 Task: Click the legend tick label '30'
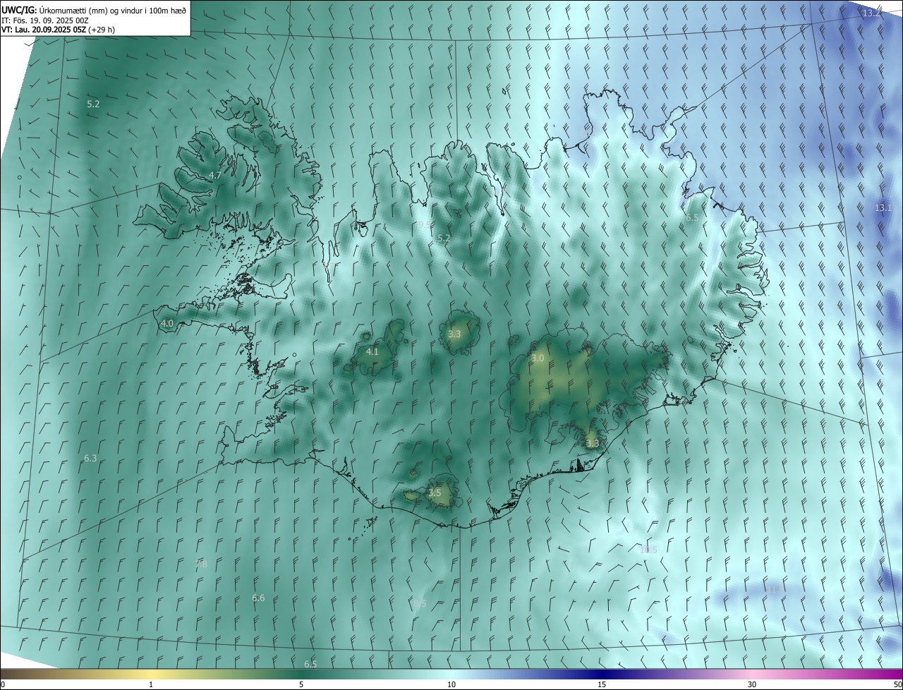pyautogui.click(x=752, y=684)
